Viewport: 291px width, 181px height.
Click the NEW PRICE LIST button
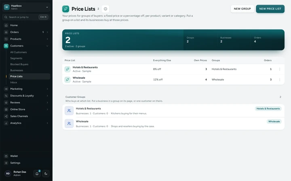[270, 9]
